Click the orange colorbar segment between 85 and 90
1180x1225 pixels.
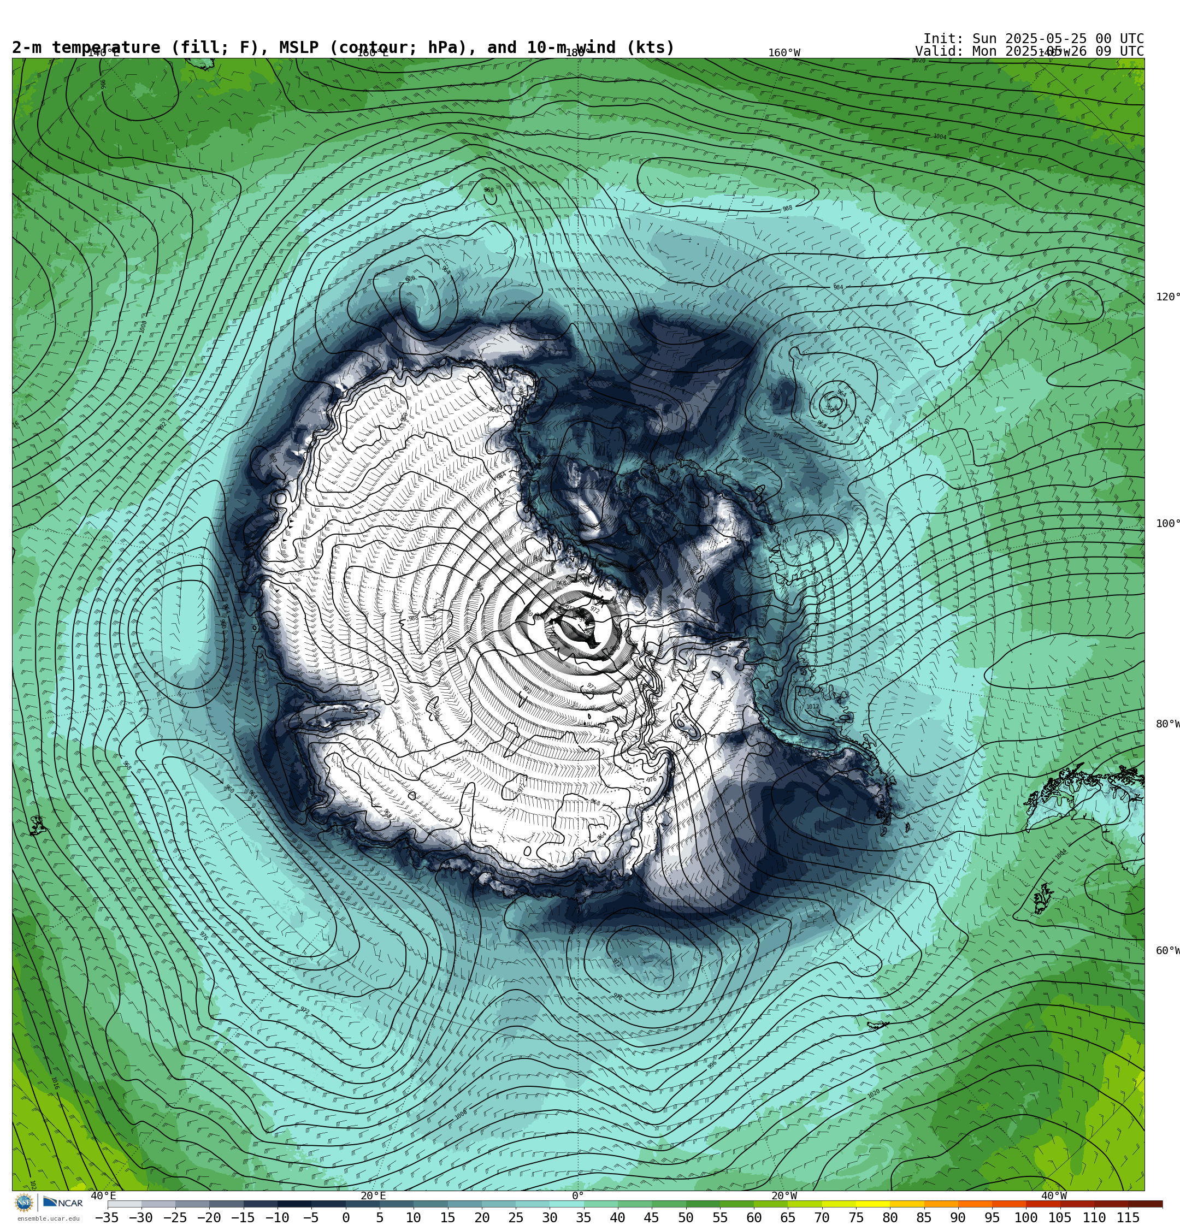point(941,1204)
